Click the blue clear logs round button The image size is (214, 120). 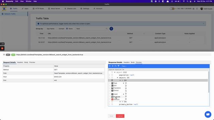[111, 29]
